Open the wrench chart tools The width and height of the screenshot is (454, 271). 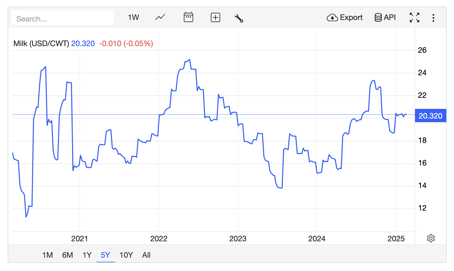239,18
